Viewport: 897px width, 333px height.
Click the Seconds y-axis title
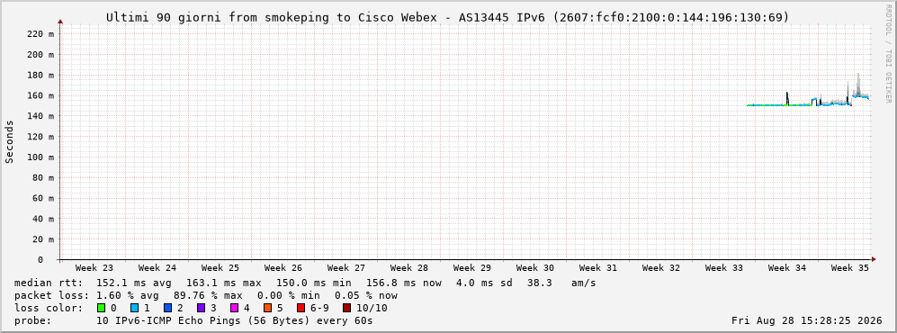pos(10,141)
